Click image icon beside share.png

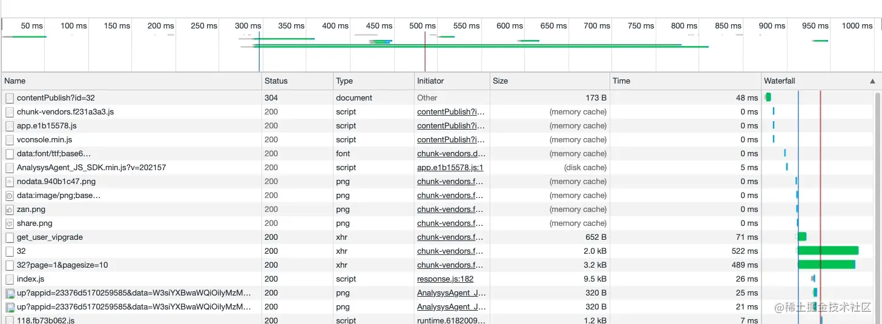10,223
